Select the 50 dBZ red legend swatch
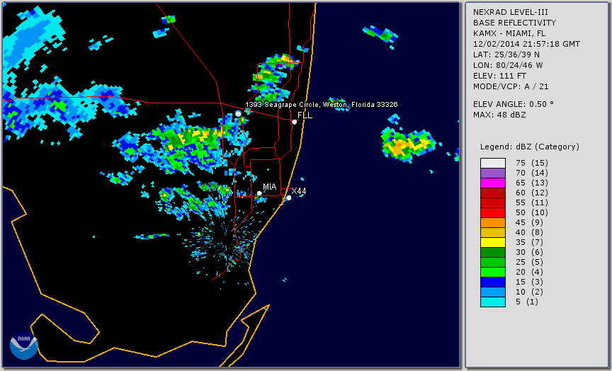The width and height of the screenshot is (612, 371). tap(493, 212)
